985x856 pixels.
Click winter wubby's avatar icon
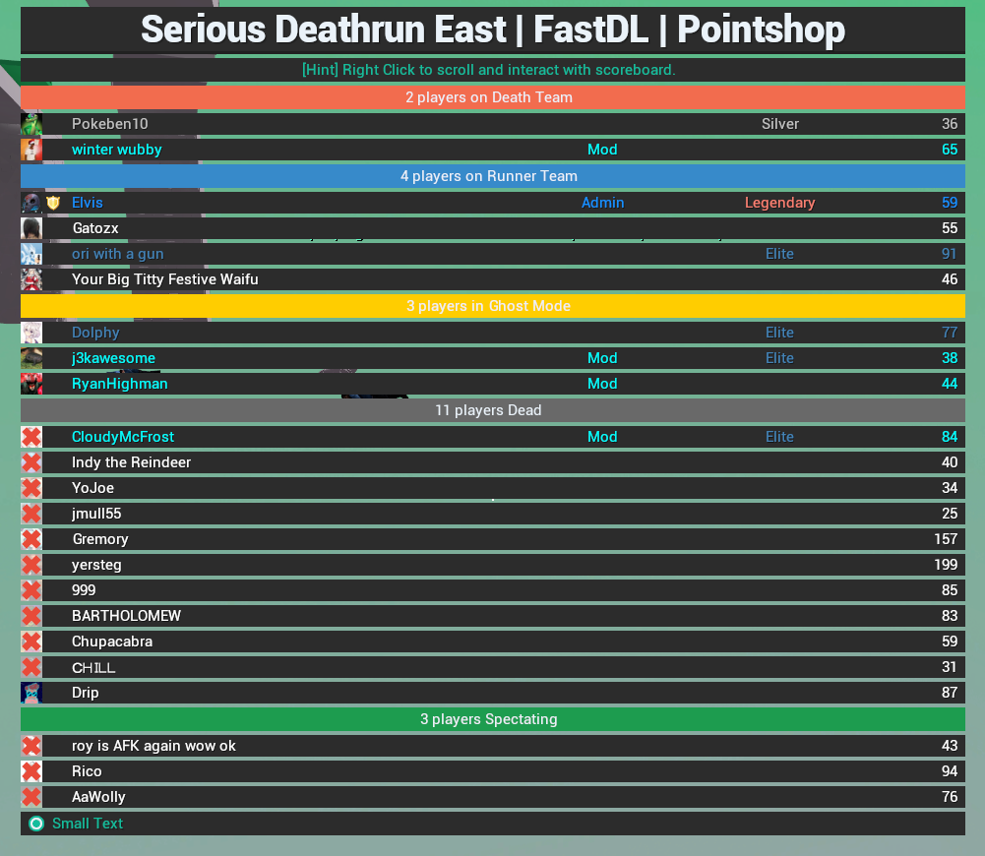(31, 150)
